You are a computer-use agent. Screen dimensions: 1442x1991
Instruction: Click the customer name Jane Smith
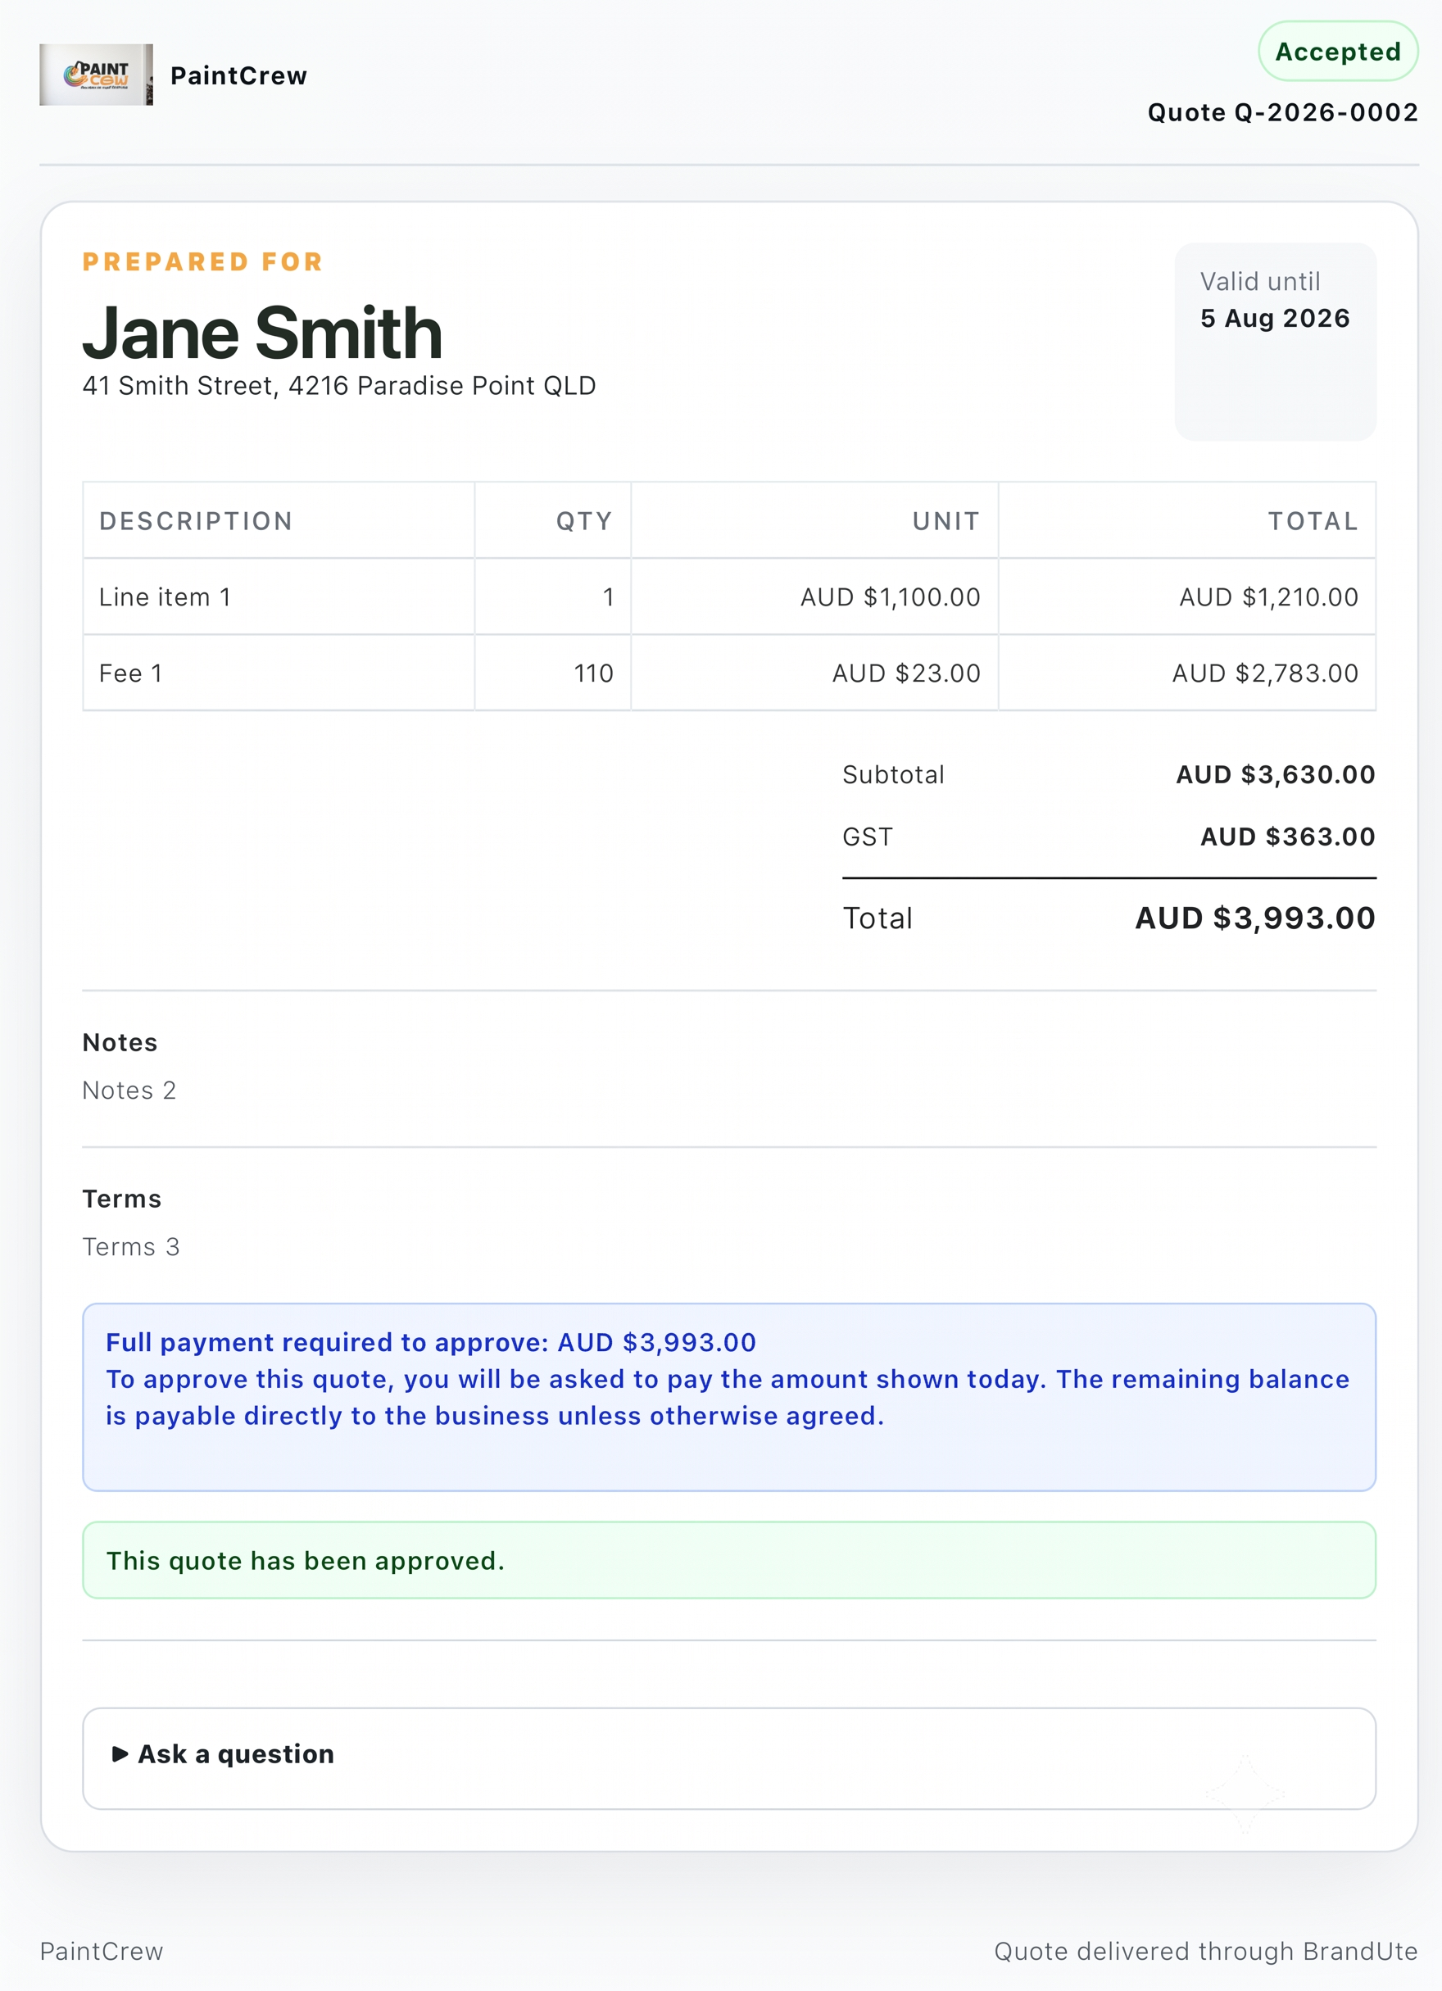coord(262,333)
